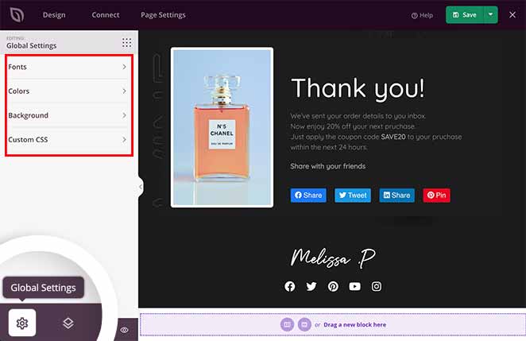Expand the Colors settings
The height and width of the screenshot is (341, 526).
coord(68,91)
